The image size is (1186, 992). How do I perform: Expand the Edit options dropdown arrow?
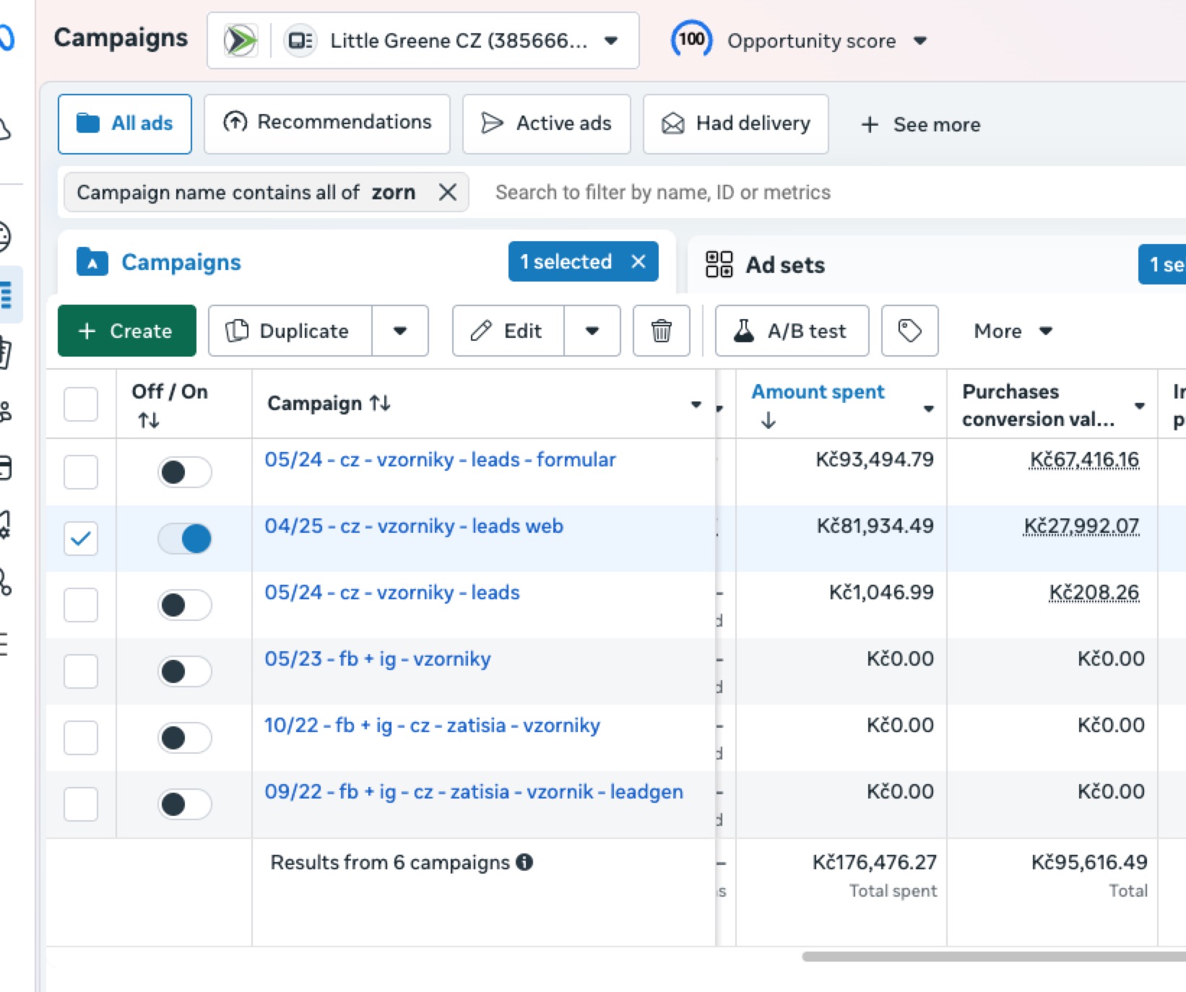click(x=592, y=331)
